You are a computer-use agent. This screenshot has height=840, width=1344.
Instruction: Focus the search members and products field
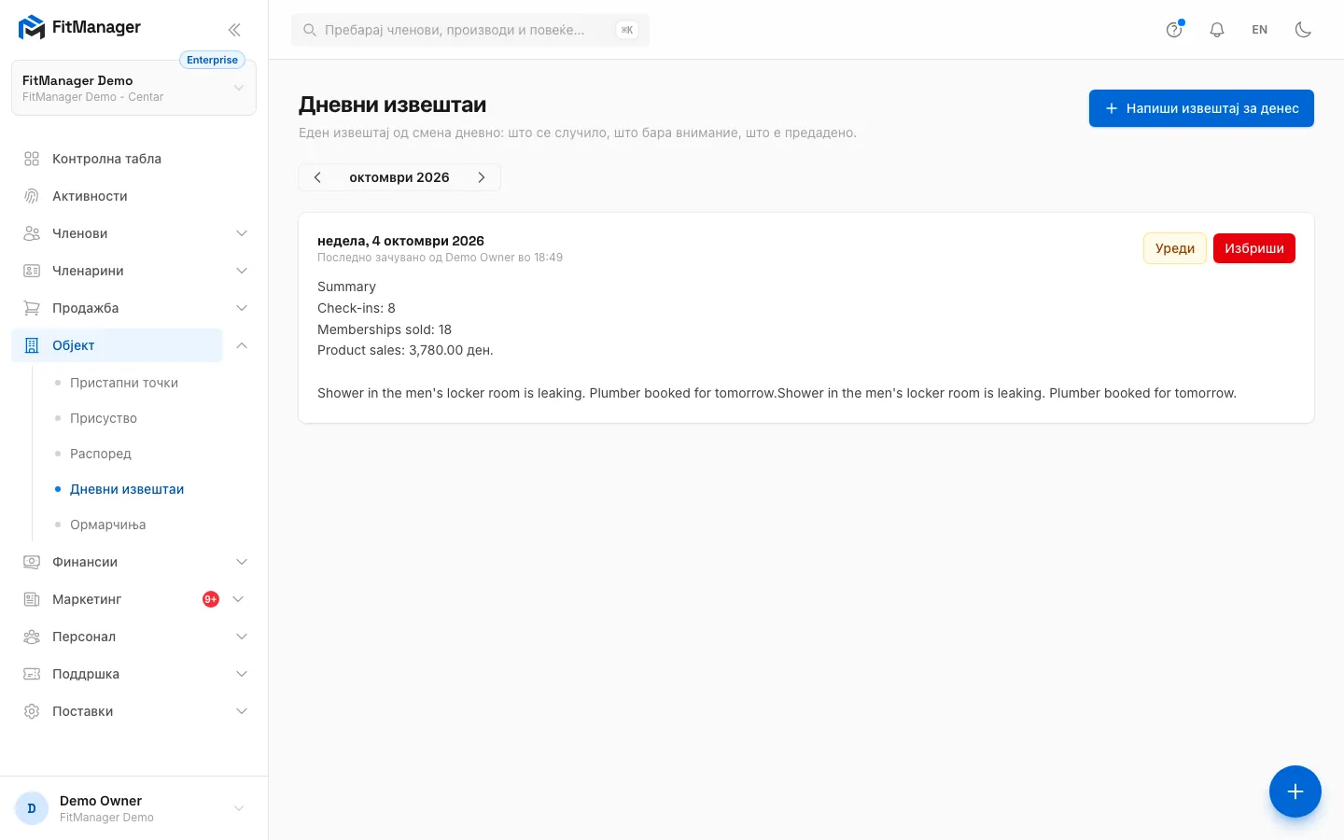tap(470, 30)
